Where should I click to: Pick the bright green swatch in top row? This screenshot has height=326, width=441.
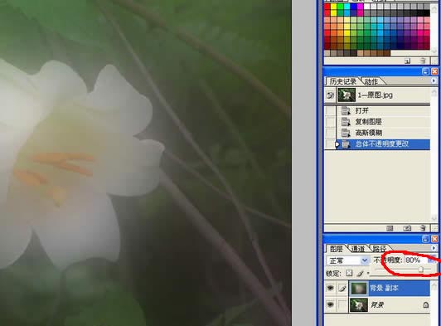click(x=341, y=7)
